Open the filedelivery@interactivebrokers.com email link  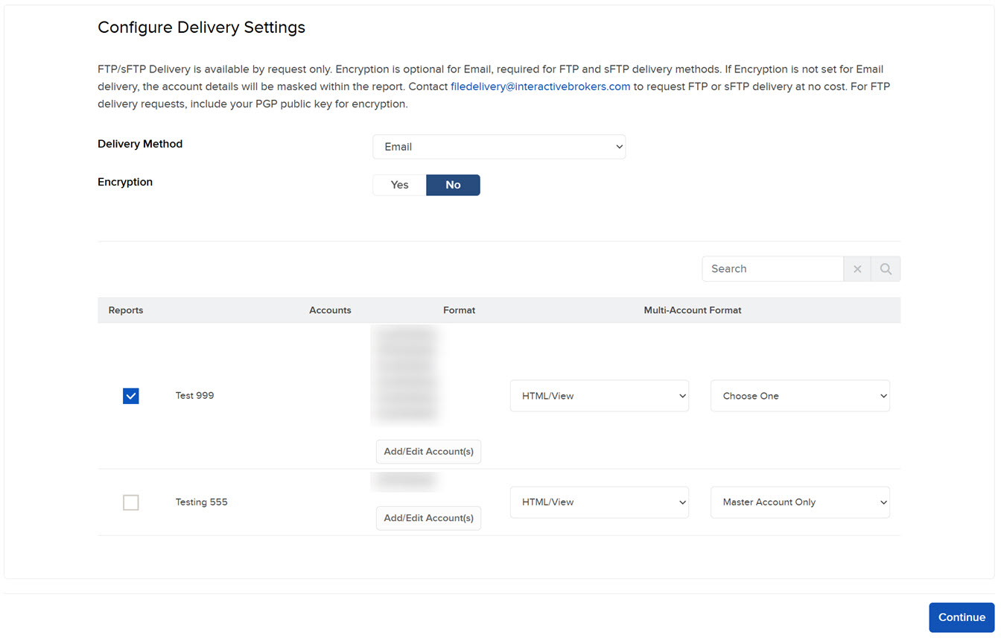[538, 86]
